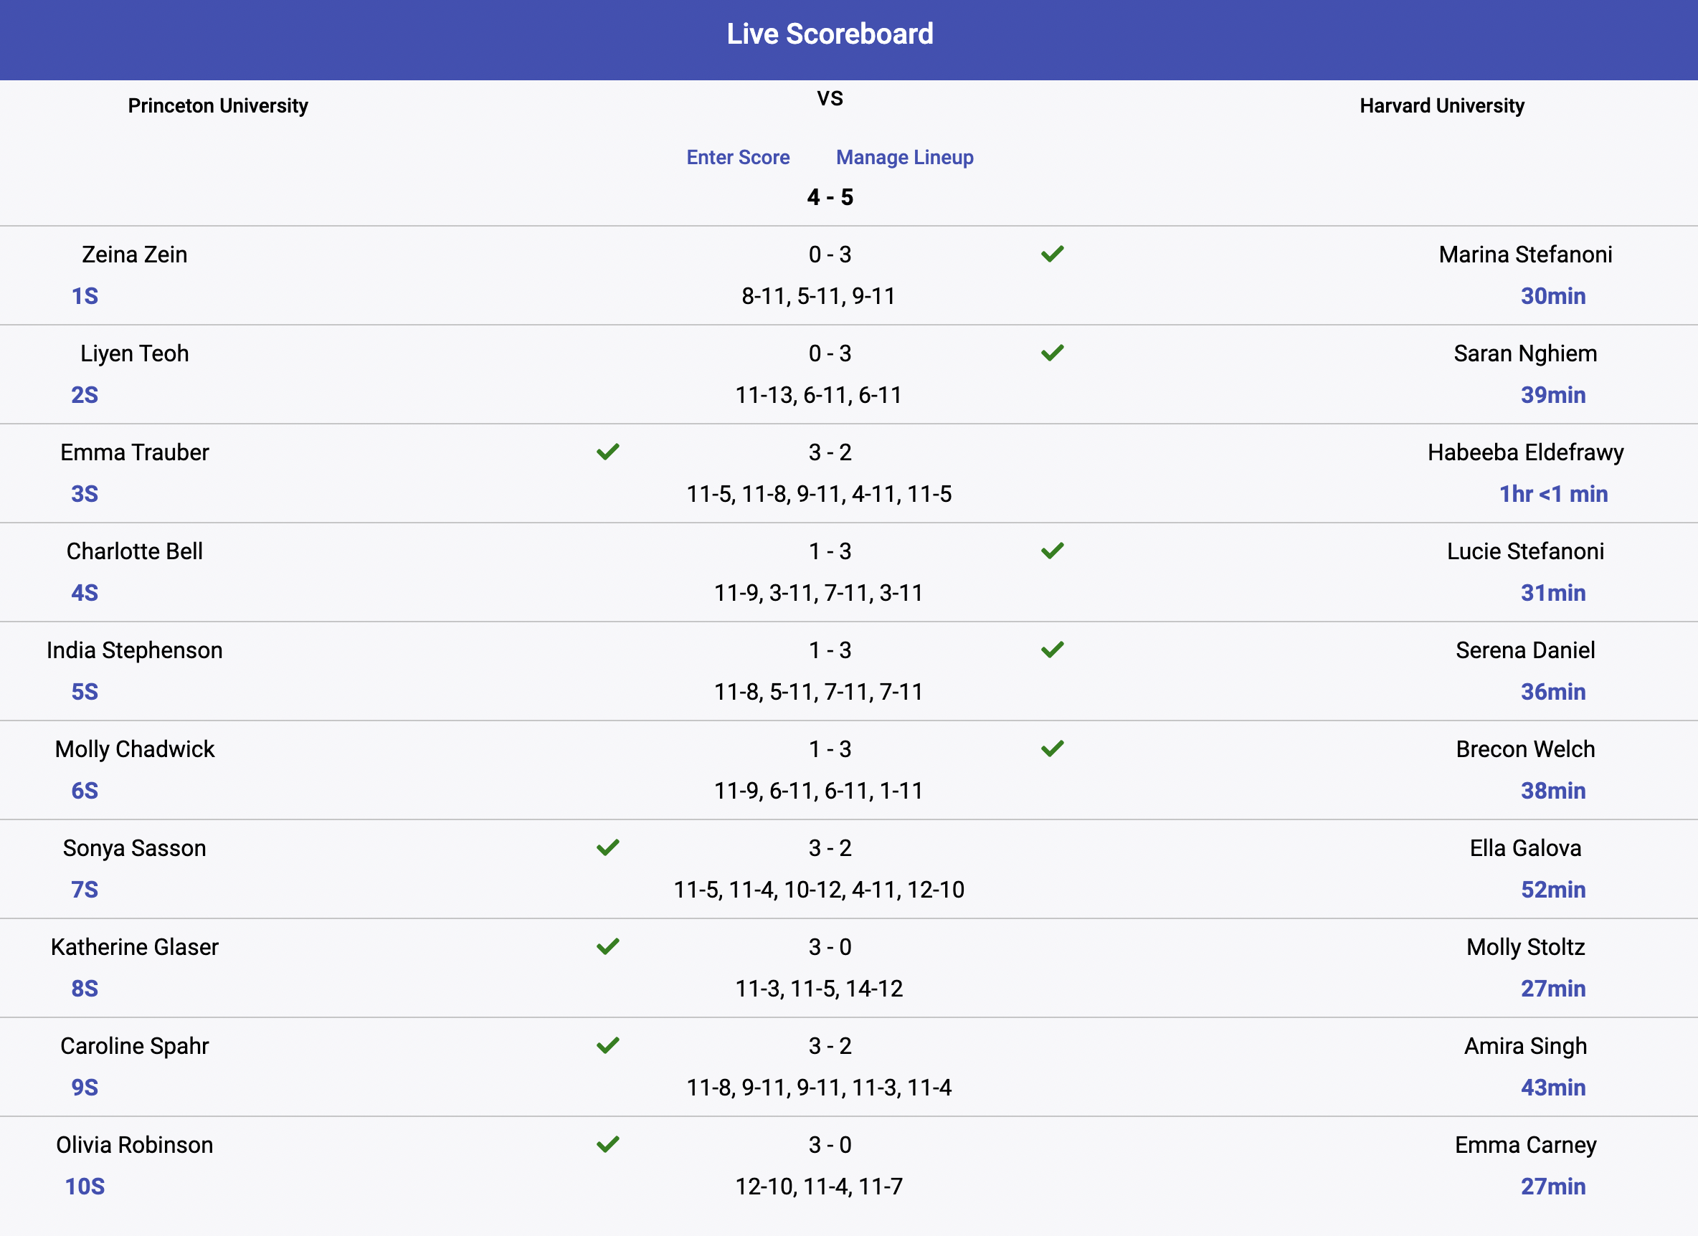Image resolution: width=1698 pixels, height=1236 pixels.
Task: Click the 7S position label
Action: point(85,890)
